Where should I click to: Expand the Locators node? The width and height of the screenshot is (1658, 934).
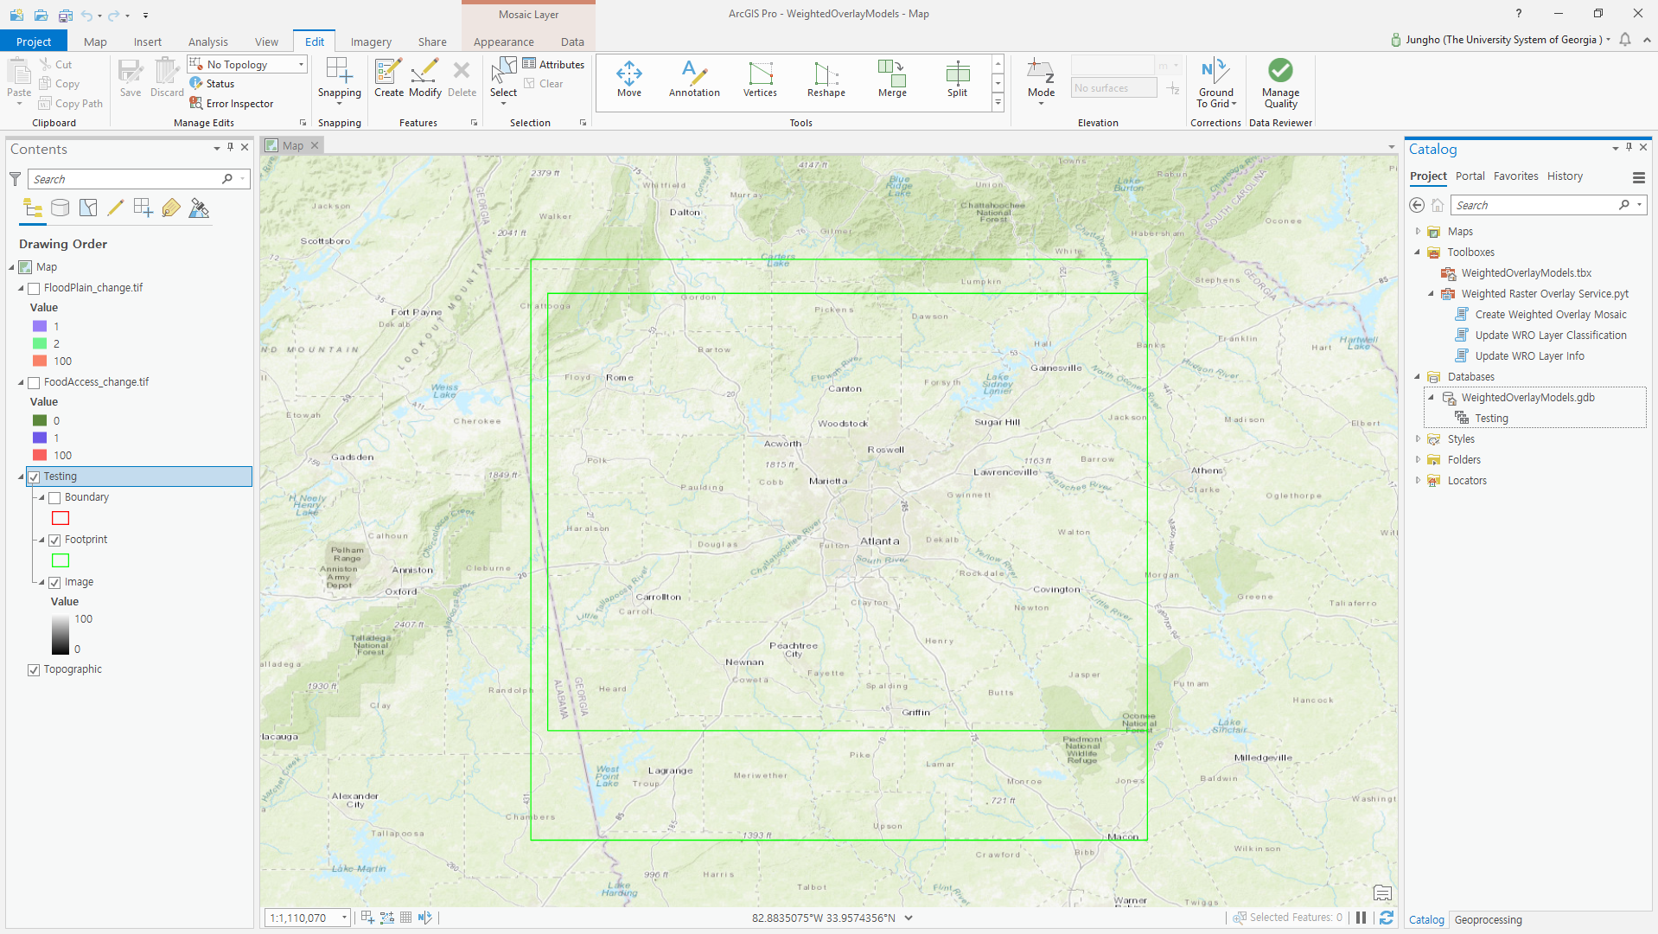tap(1418, 481)
